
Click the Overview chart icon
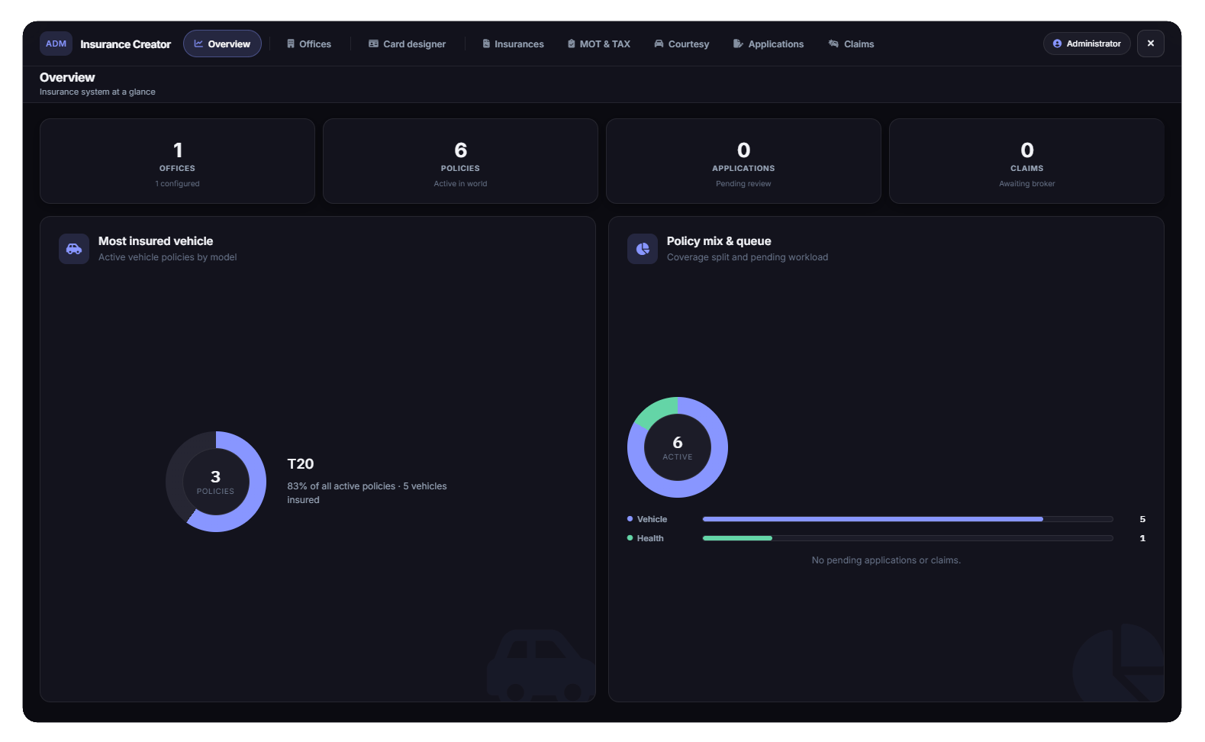(x=198, y=44)
